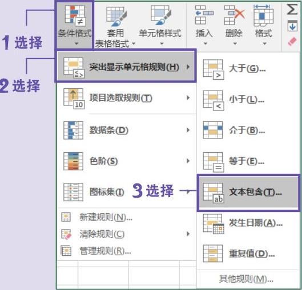Click the 单元格样式 cell styles icon

160,15
